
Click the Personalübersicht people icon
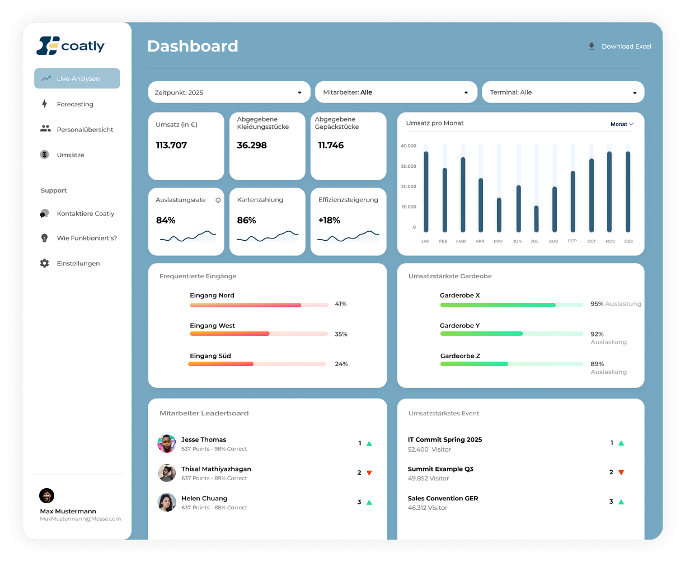pos(45,129)
